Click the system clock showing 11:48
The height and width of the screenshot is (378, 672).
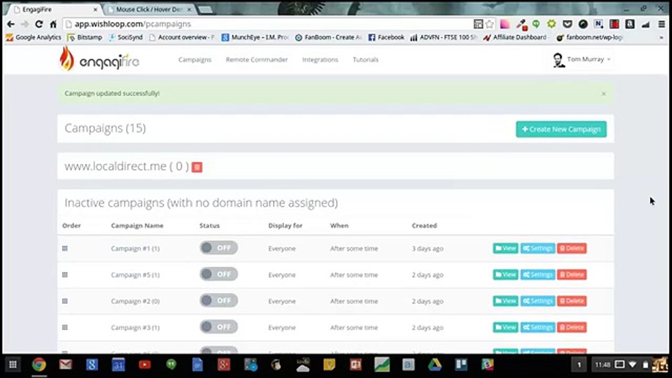tap(603, 364)
